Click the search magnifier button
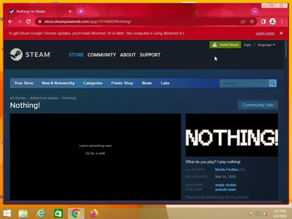The height and width of the screenshot is (219, 292). [x=273, y=83]
